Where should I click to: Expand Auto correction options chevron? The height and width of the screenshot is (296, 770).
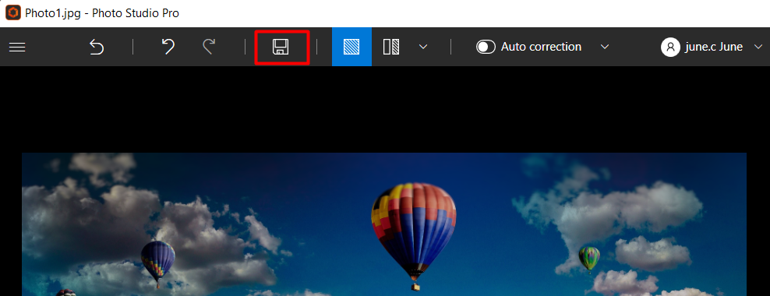[x=605, y=47]
